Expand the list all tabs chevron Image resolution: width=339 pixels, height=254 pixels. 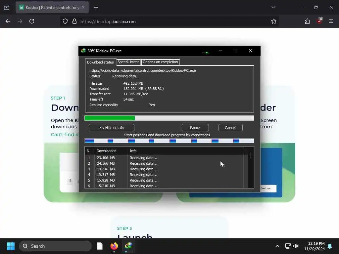273,7
